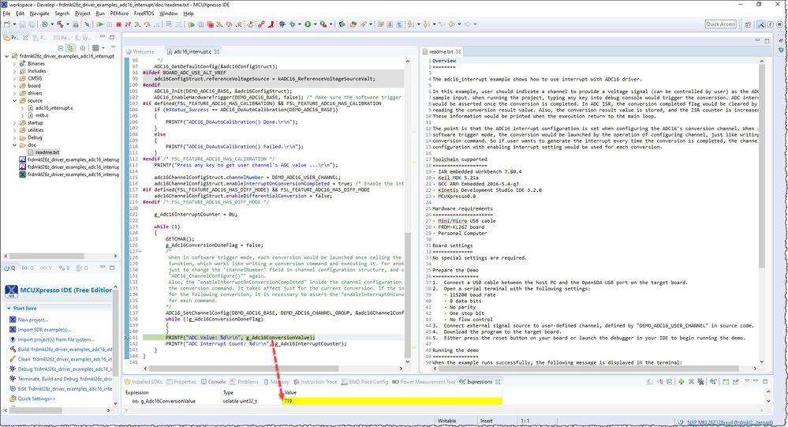This screenshot has height=427, width=788.
Task: Click the yellow highlighted value 719 cell
Action: [392, 401]
